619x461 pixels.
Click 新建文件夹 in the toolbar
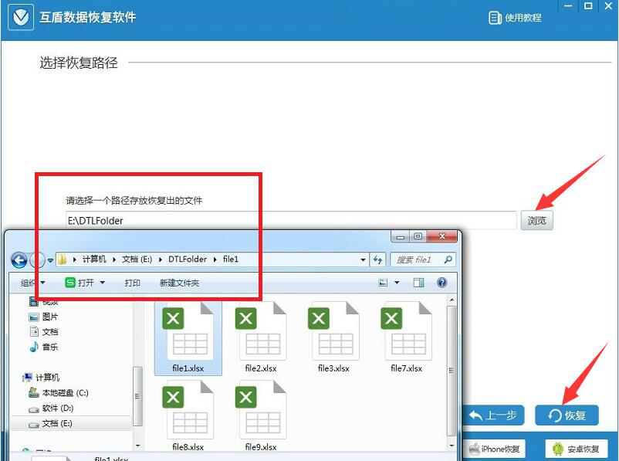(179, 283)
